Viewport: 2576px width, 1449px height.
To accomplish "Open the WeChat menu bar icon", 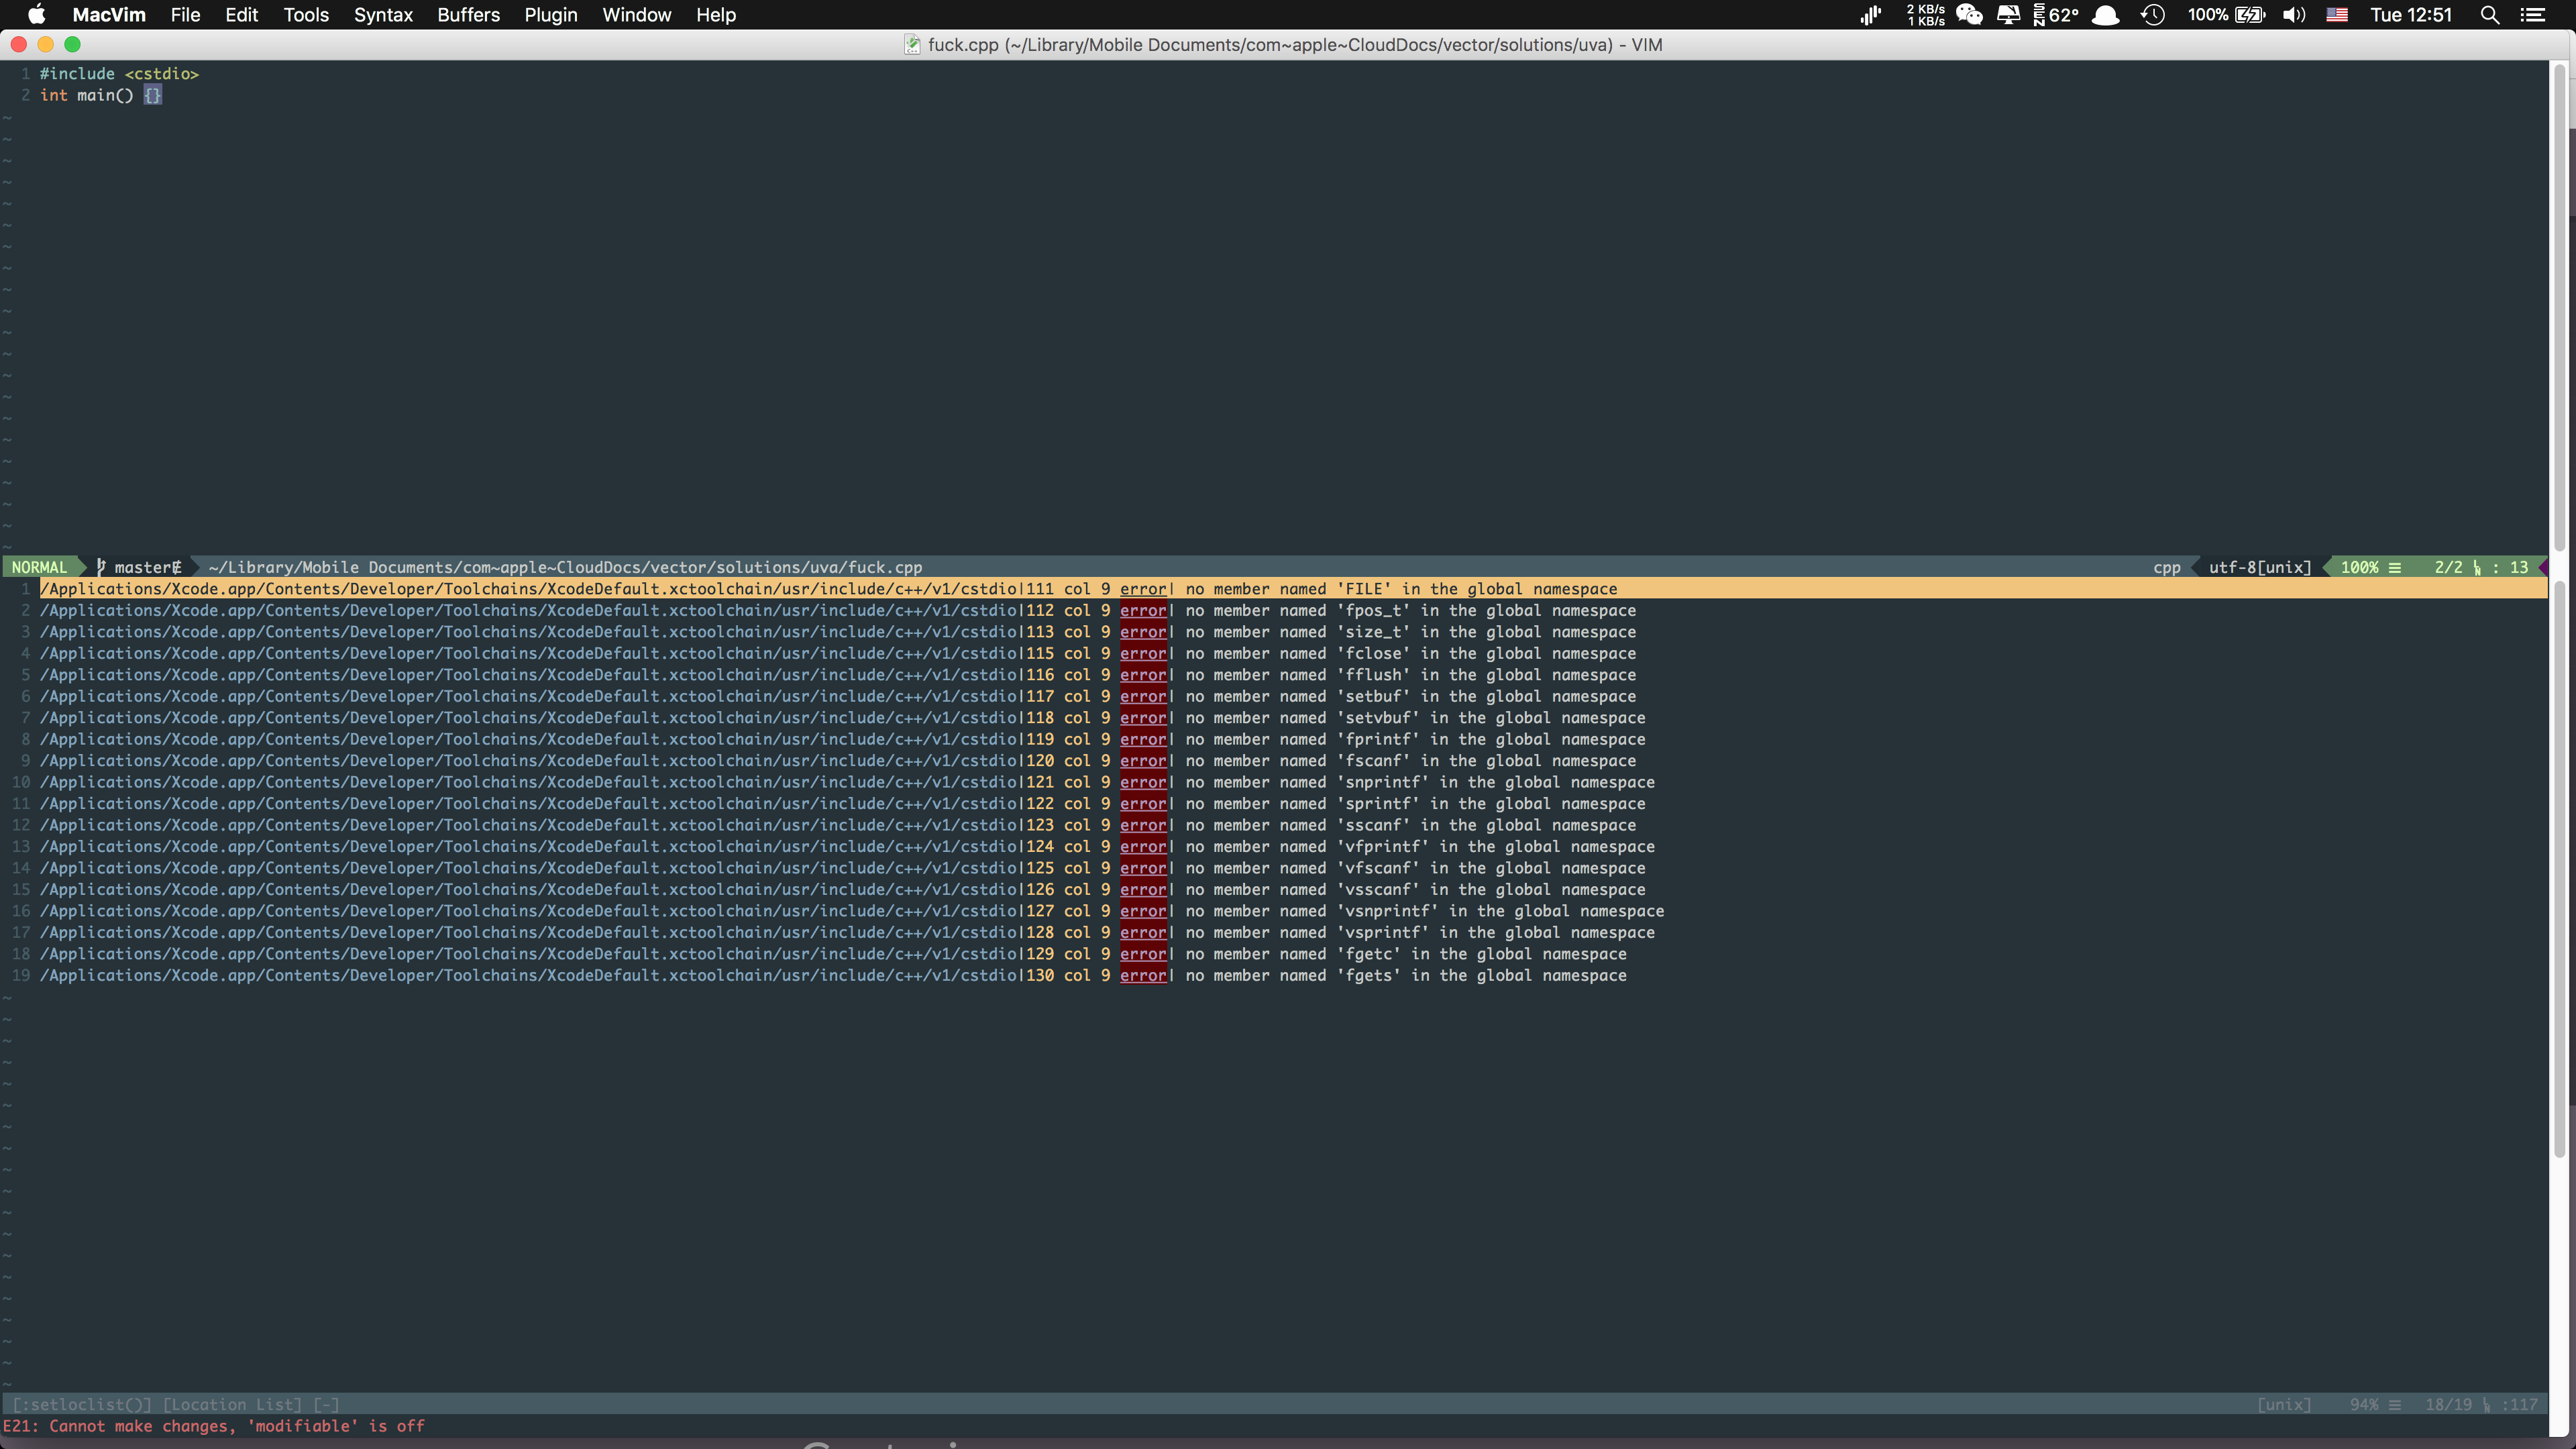I will click(1969, 15).
